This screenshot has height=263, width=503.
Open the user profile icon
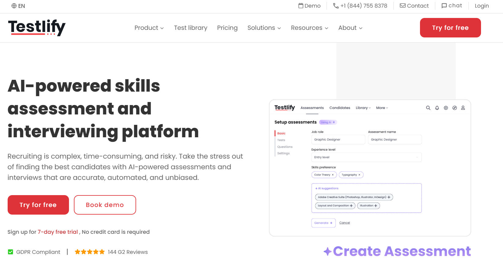[463, 108]
